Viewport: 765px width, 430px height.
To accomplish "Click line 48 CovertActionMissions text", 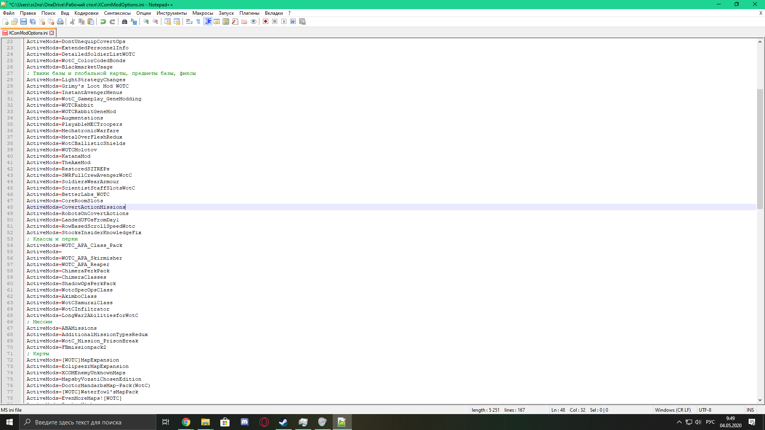I will tap(76, 207).
